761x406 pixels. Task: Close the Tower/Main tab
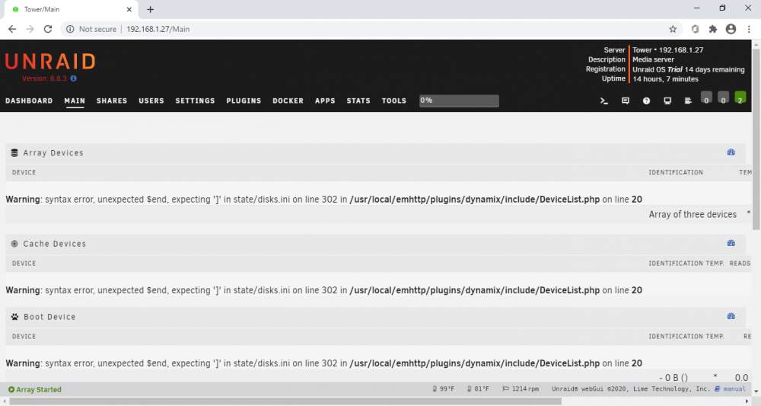(129, 9)
